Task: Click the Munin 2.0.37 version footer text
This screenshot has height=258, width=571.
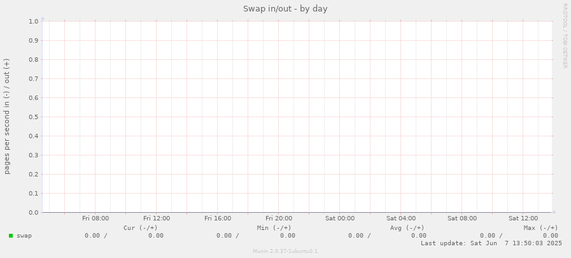Action: (285, 251)
